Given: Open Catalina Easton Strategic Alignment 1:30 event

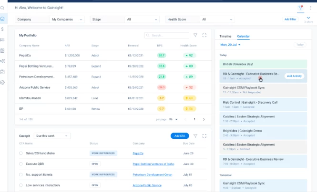Looking at the screenshot, I should point(263,119).
